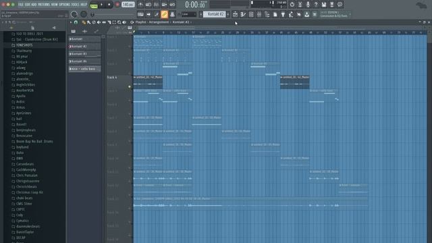Image resolution: width=432 pixels, height=243 pixels.
Task: Click the download/export toolbar icon
Action: pyautogui.click(x=306, y=14)
